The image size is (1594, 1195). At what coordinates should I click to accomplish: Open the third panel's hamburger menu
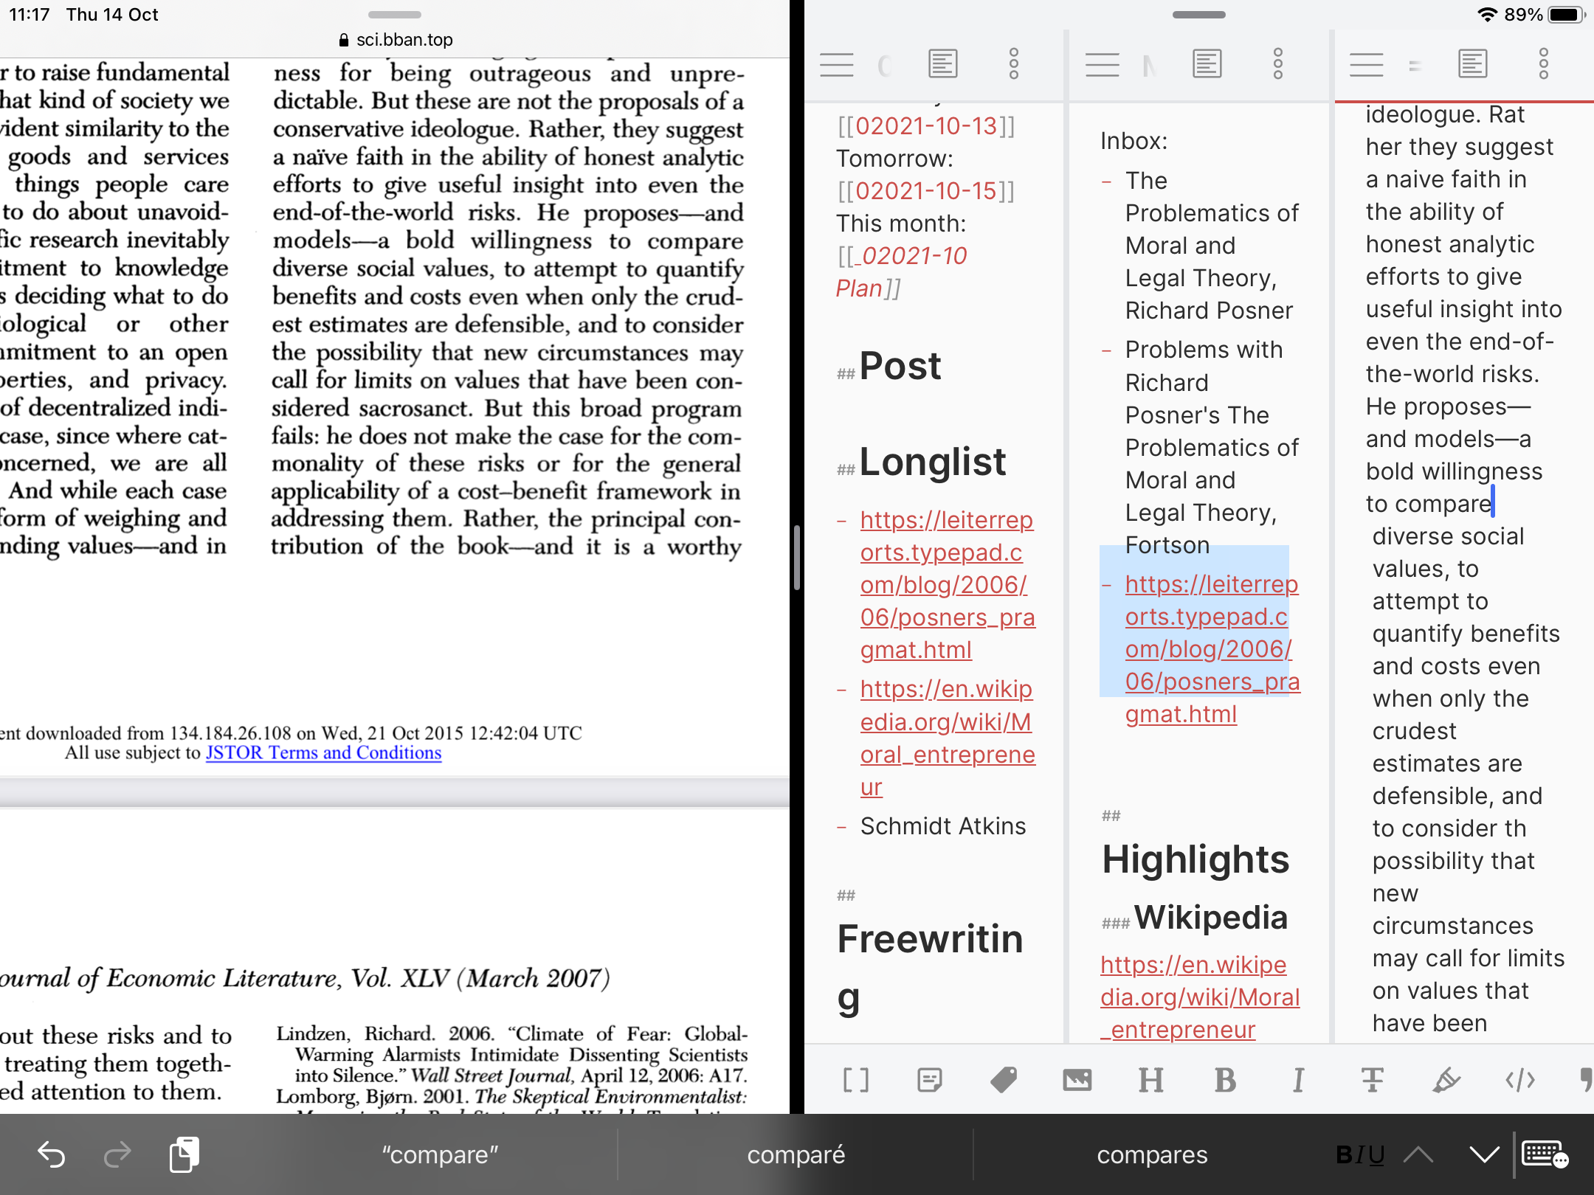coord(1366,64)
